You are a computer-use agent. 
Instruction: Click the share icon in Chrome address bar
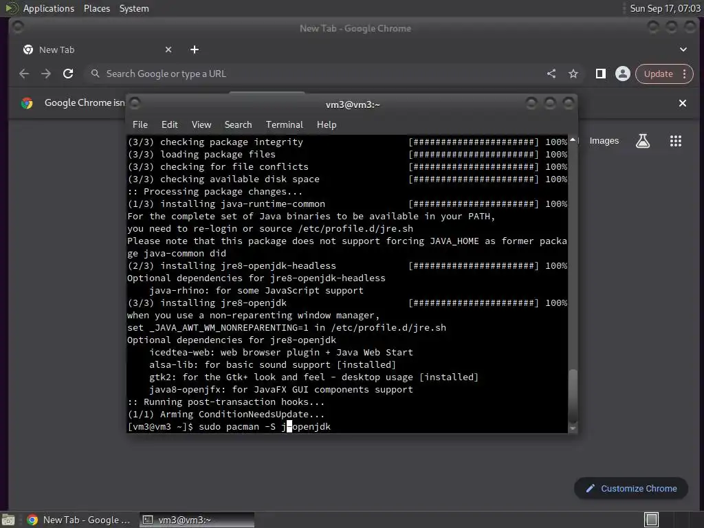click(x=551, y=74)
